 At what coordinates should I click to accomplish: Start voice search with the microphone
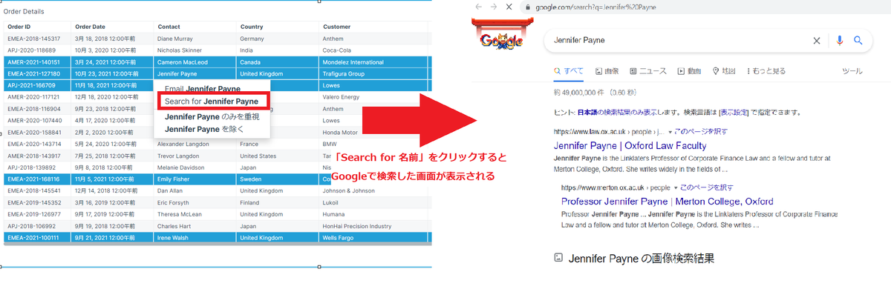pyautogui.click(x=839, y=41)
